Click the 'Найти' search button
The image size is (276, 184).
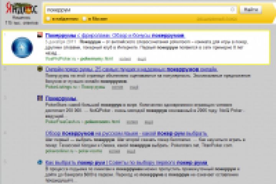coord(251,10)
